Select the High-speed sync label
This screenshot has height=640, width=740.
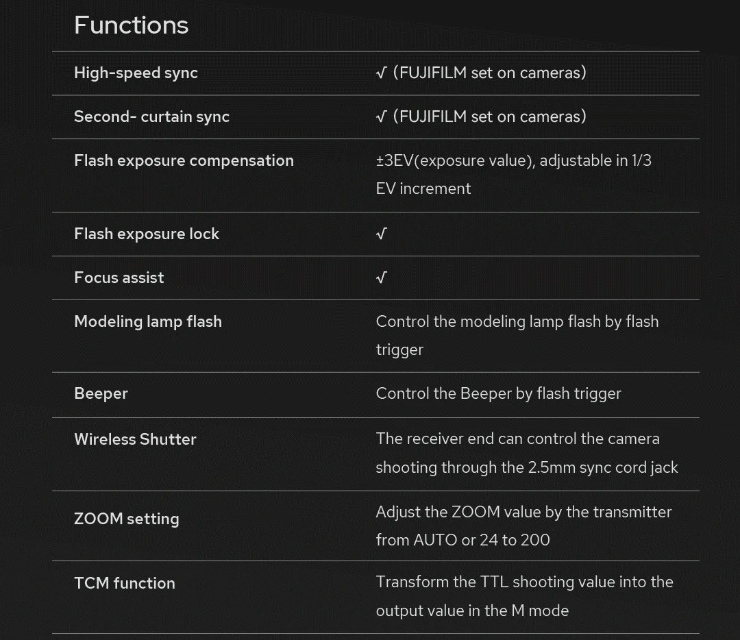point(136,73)
